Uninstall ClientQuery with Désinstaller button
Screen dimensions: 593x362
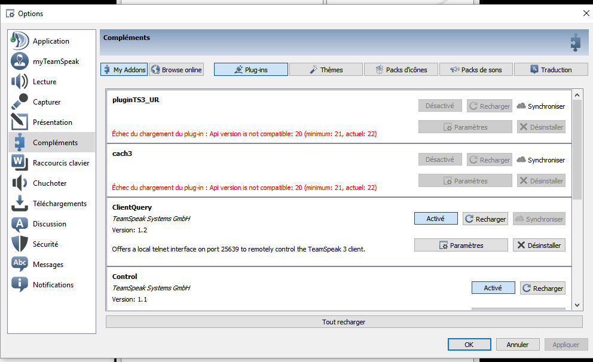539,246
